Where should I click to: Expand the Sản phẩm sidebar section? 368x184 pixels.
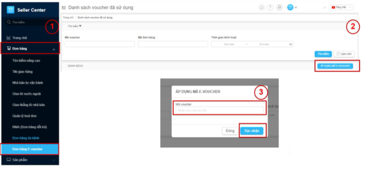click(54, 160)
